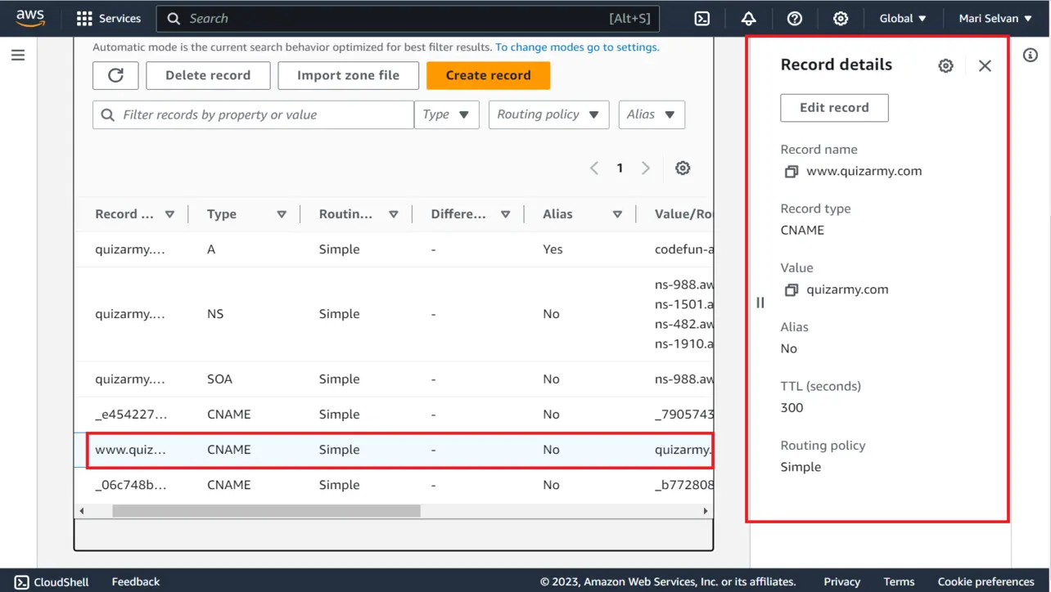This screenshot has height=592, width=1051.
Task: Open the Privacy link in footer
Action: (x=841, y=581)
